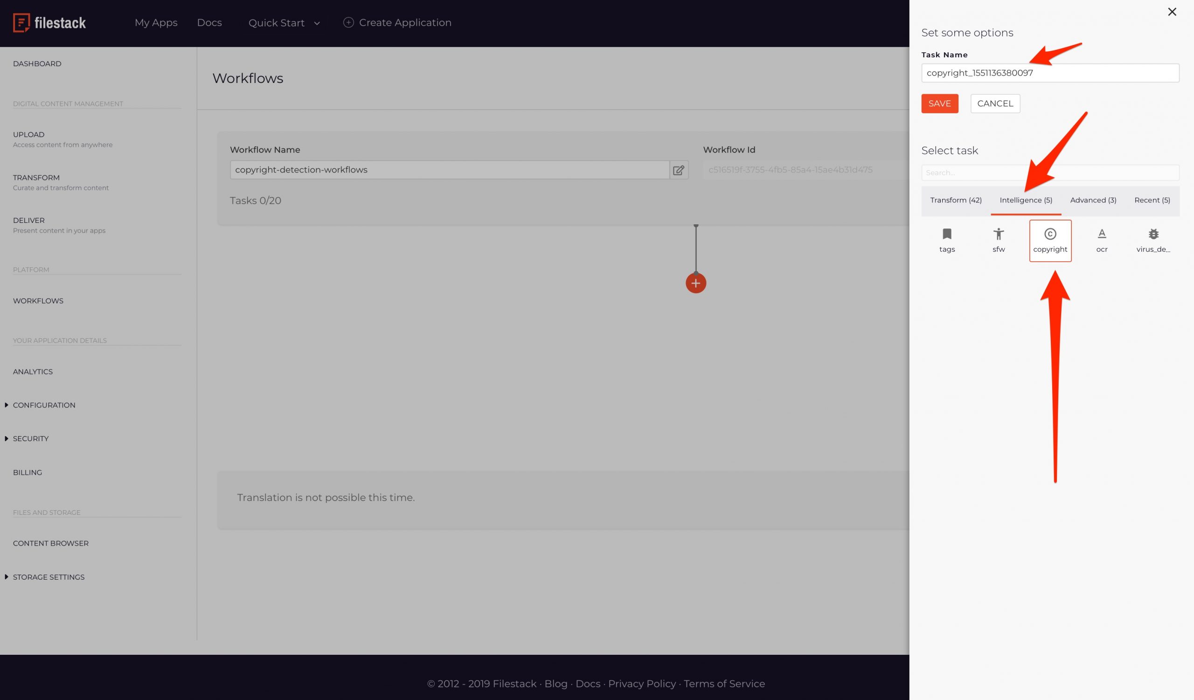The image size is (1194, 700).
Task: Open the Recent (5) tab
Action: [1152, 201]
